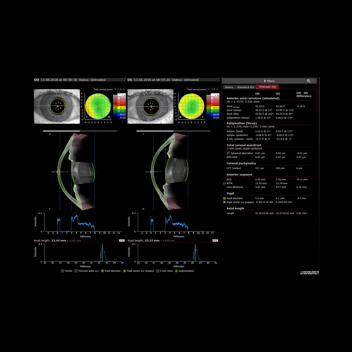
Task: Click the WTW marker icon in table
Action: pos(224,183)
